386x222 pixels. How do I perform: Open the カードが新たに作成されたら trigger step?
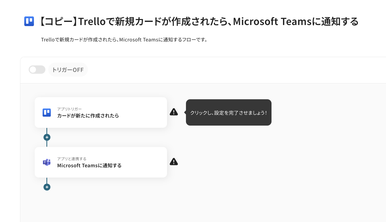(x=88, y=116)
